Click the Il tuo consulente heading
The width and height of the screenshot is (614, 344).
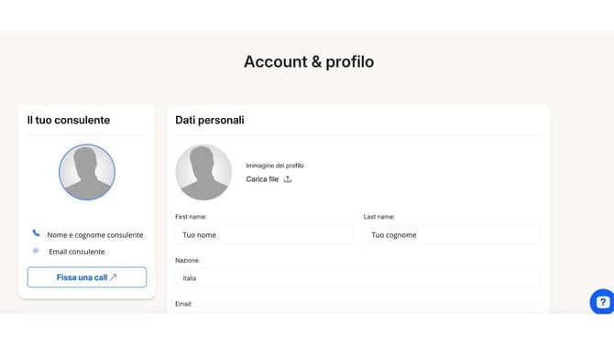(x=69, y=120)
